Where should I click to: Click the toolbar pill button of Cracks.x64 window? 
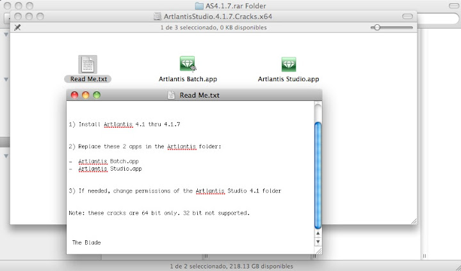(407, 17)
